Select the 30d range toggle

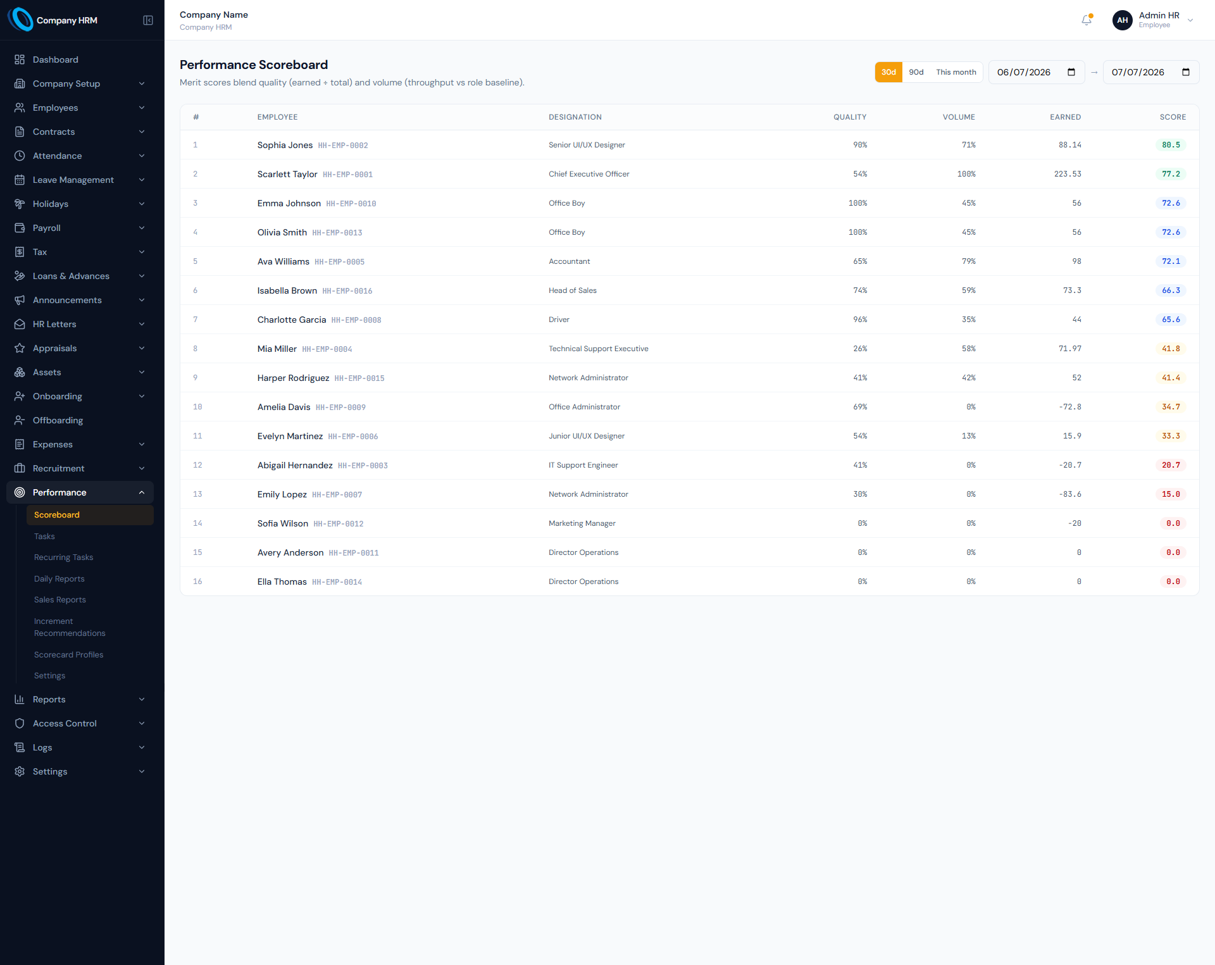(x=888, y=72)
